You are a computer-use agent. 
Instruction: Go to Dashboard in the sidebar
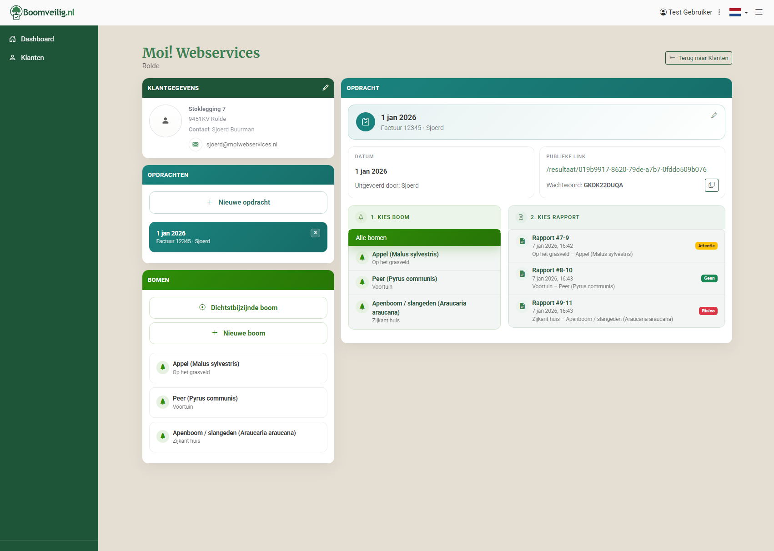pyautogui.click(x=37, y=39)
